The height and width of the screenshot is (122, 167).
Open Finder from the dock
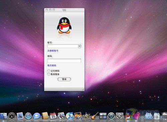click(3, 116)
